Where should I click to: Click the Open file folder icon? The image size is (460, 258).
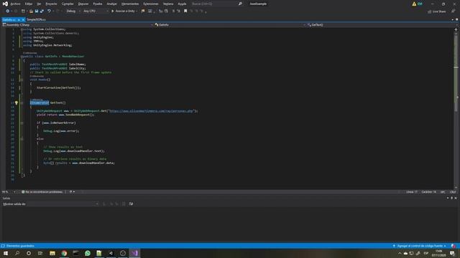click(x=31, y=11)
